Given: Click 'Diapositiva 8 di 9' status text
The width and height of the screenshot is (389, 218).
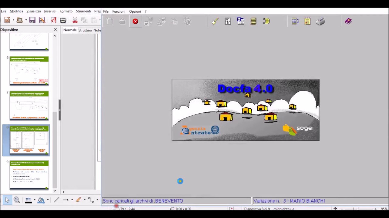Looking at the screenshot, I should 257,209.
